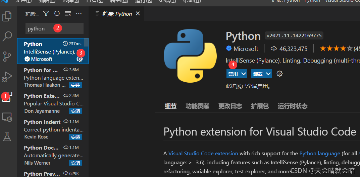Click the python extension search box
360x177 pixels.
[54, 29]
